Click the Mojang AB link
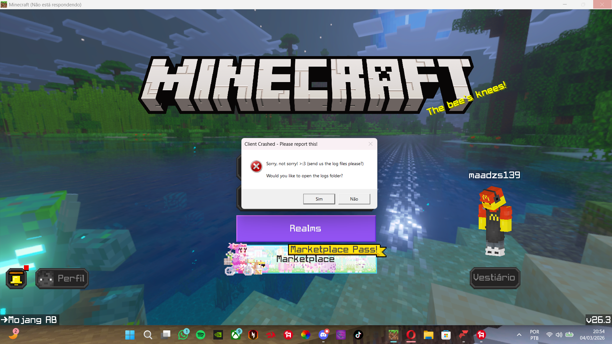Image resolution: width=612 pixels, height=344 pixels. click(29, 320)
